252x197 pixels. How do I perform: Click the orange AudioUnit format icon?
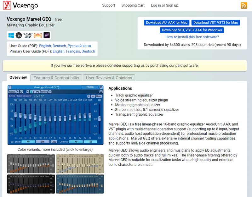tap(38, 35)
